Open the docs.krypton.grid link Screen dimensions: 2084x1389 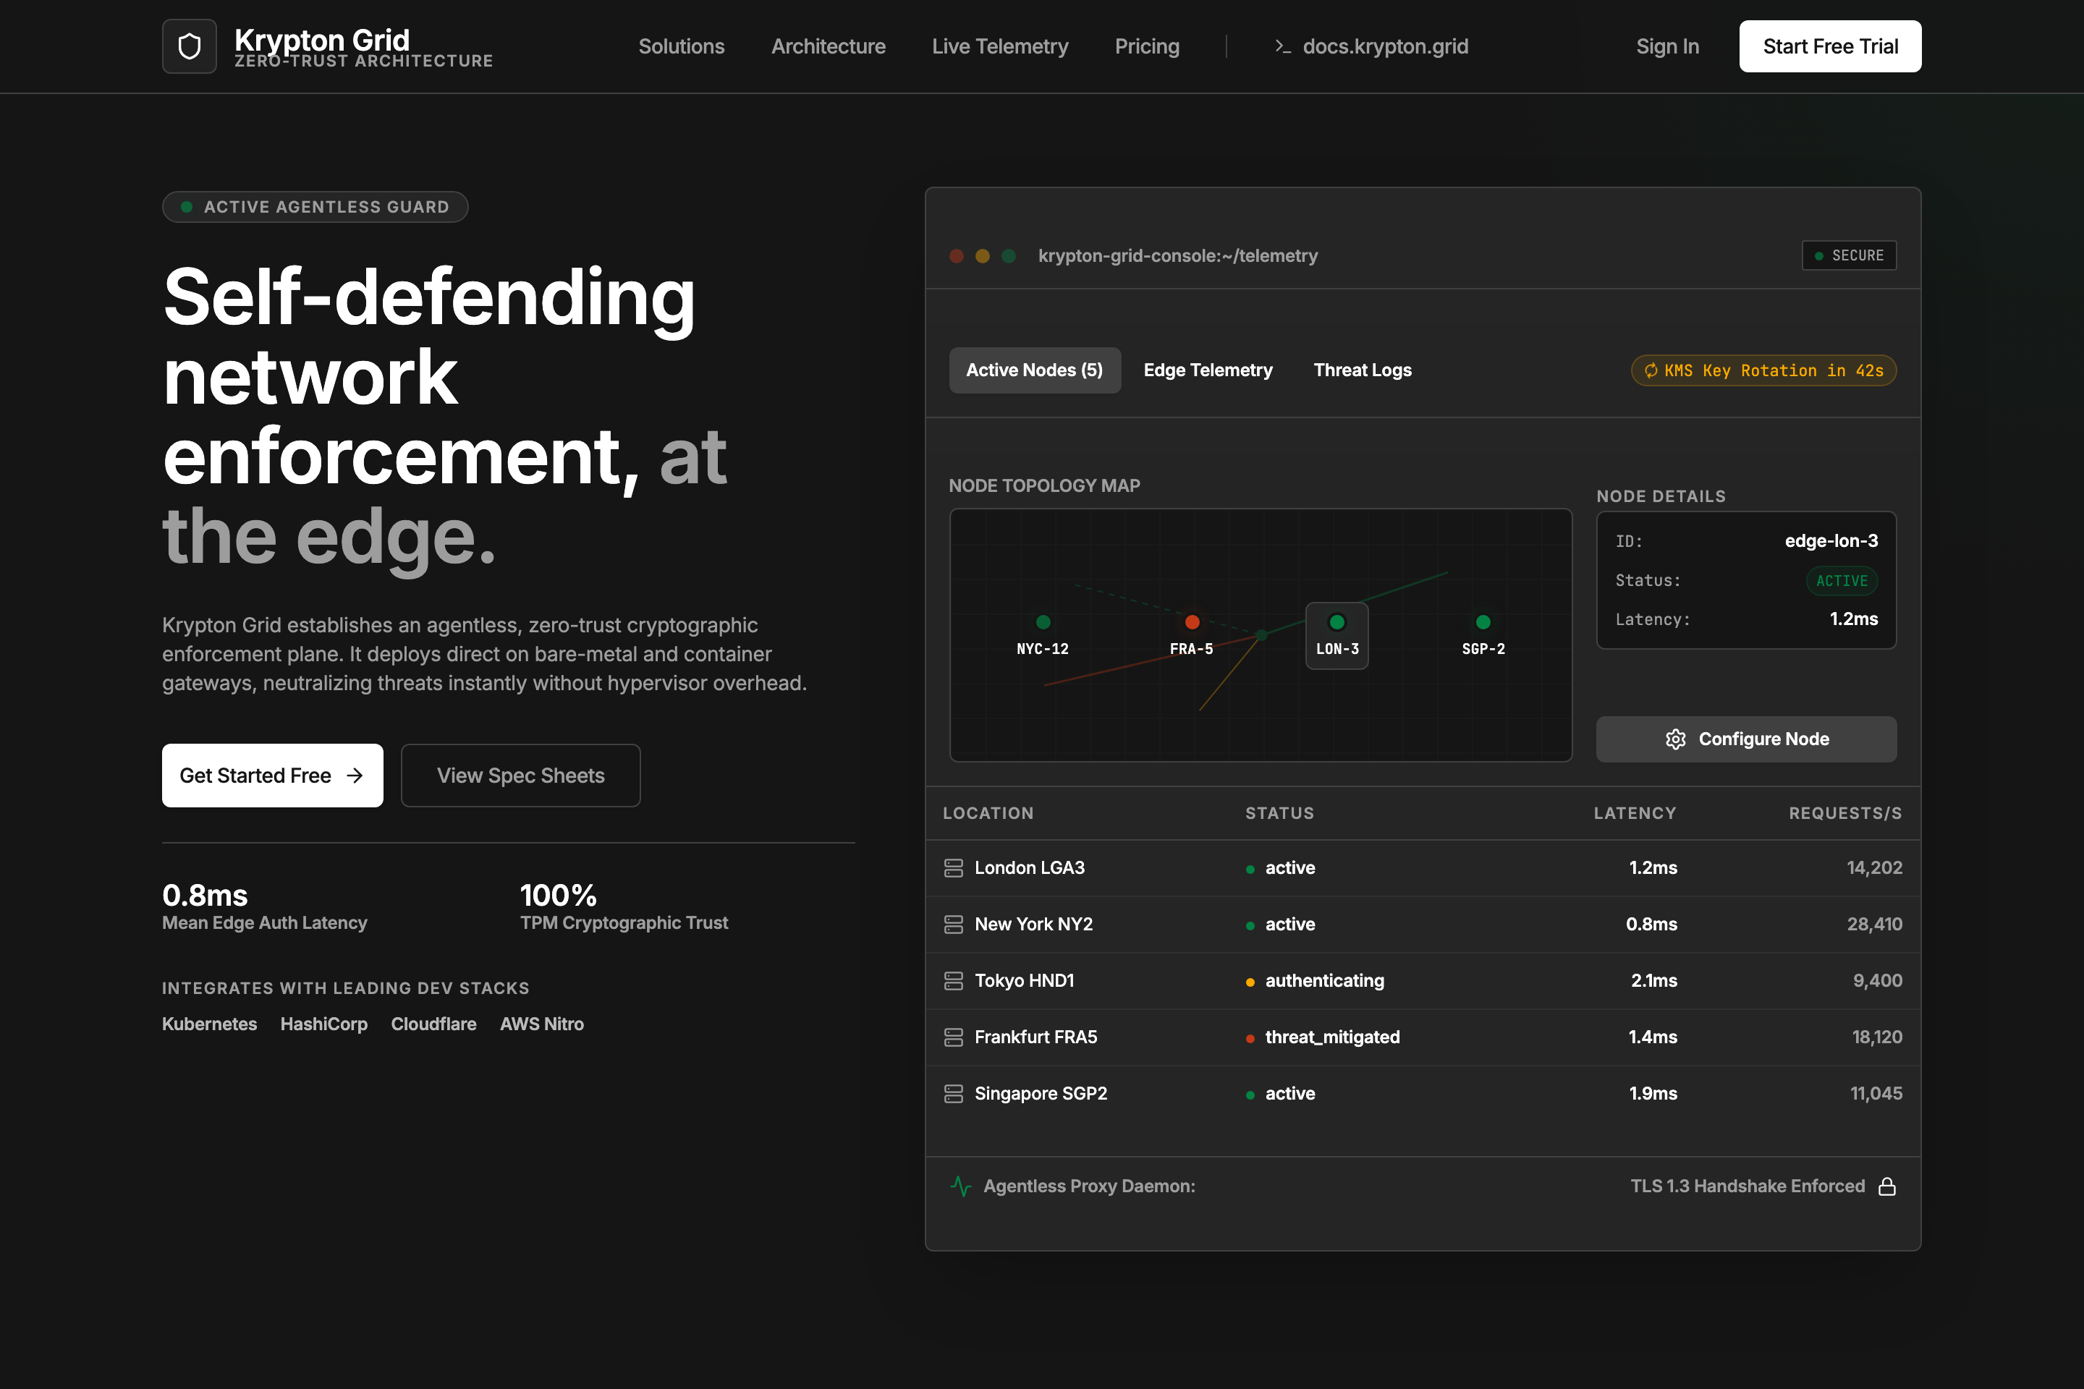(x=1371, y=46)
